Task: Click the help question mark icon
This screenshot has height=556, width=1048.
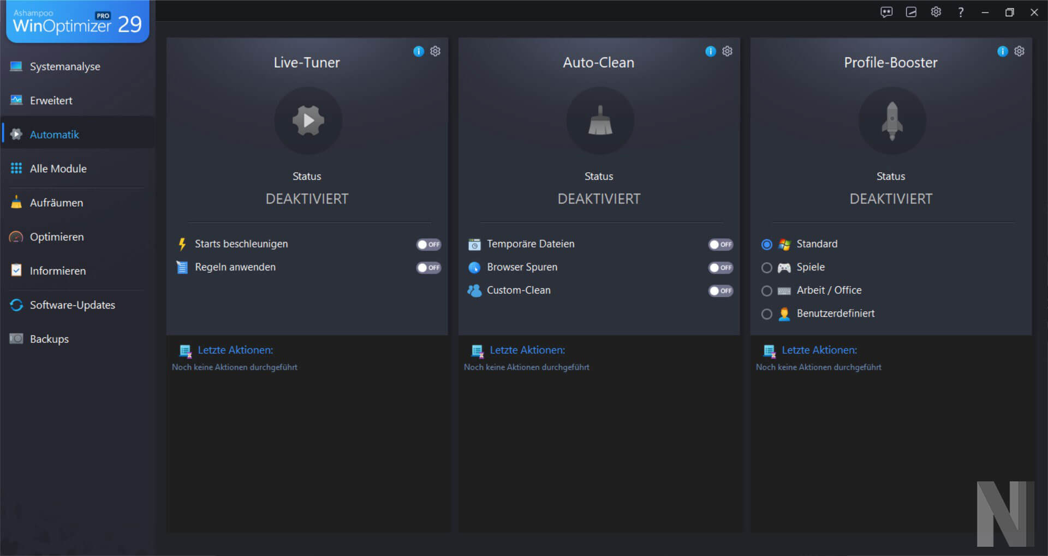Action: click(961, 12)
